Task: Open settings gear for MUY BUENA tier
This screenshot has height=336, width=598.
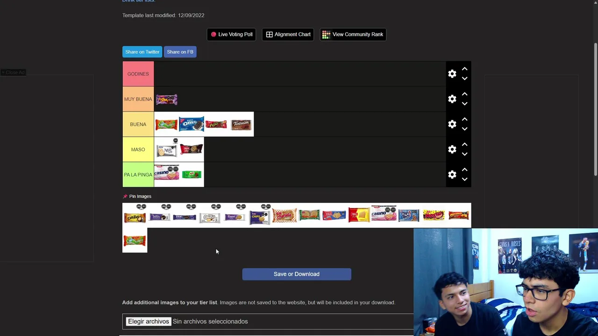Action: [x=452, y=99]
